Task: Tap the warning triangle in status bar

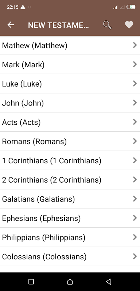Action: point(23,7)
